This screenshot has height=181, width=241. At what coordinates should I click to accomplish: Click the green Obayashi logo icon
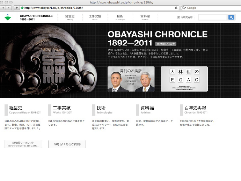click(8, 17)
